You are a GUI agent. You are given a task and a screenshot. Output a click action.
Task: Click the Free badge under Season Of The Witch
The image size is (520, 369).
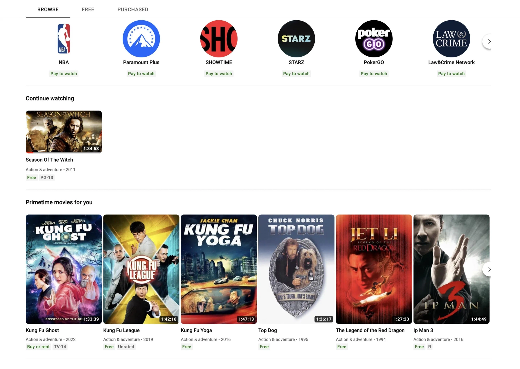pos(31,178)
